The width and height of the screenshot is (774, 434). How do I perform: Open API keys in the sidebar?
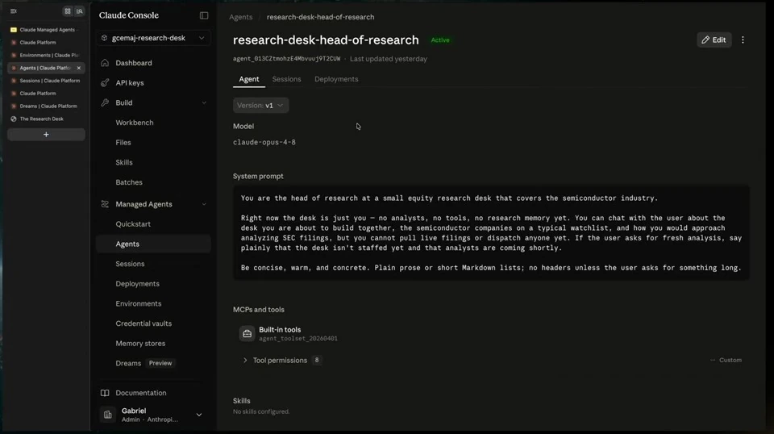(153, 83)
